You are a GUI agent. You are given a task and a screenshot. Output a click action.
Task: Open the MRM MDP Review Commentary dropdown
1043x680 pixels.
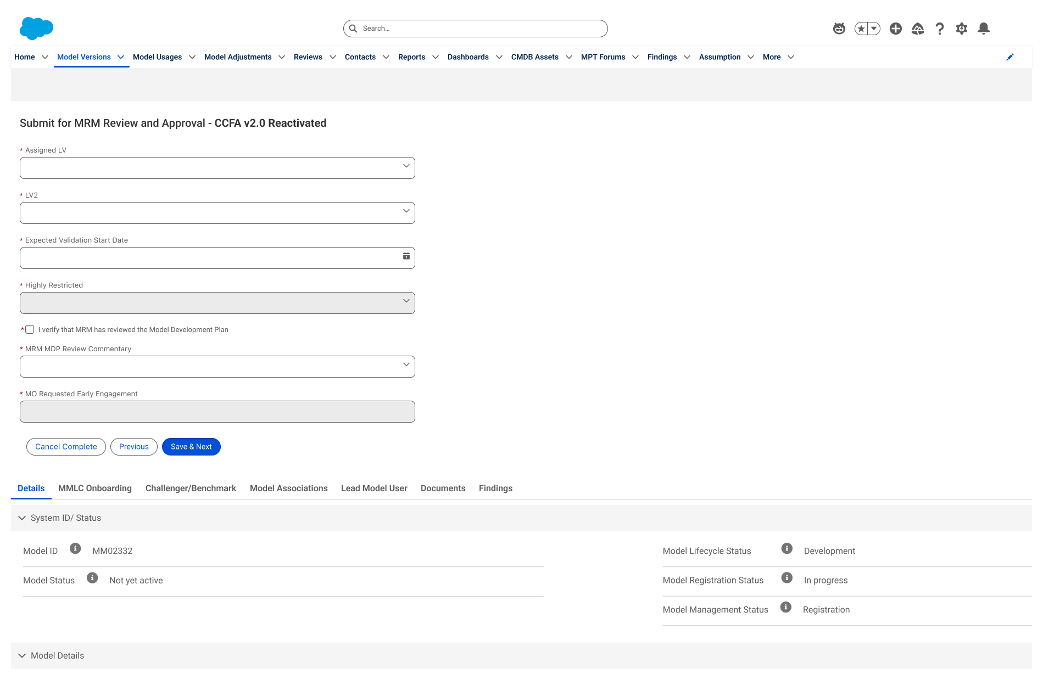pyautogui.click(x=217, y=367)
